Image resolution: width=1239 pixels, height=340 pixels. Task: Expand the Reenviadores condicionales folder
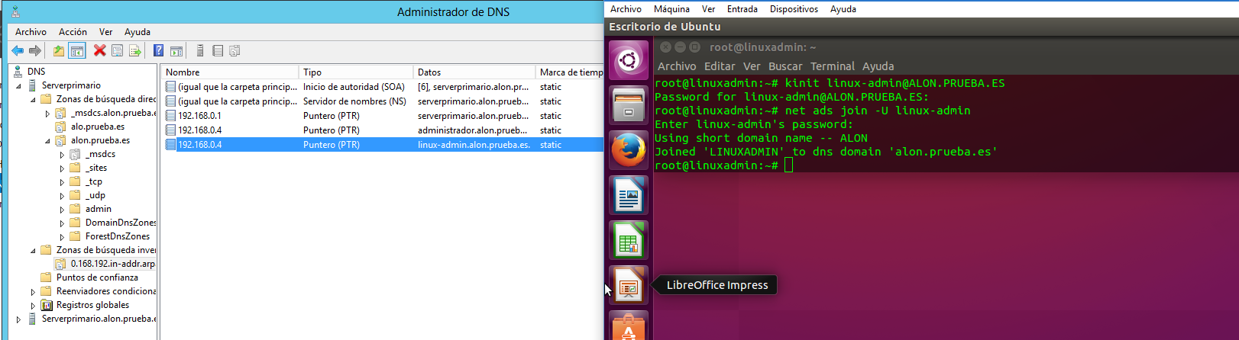(x=33, y=292)
